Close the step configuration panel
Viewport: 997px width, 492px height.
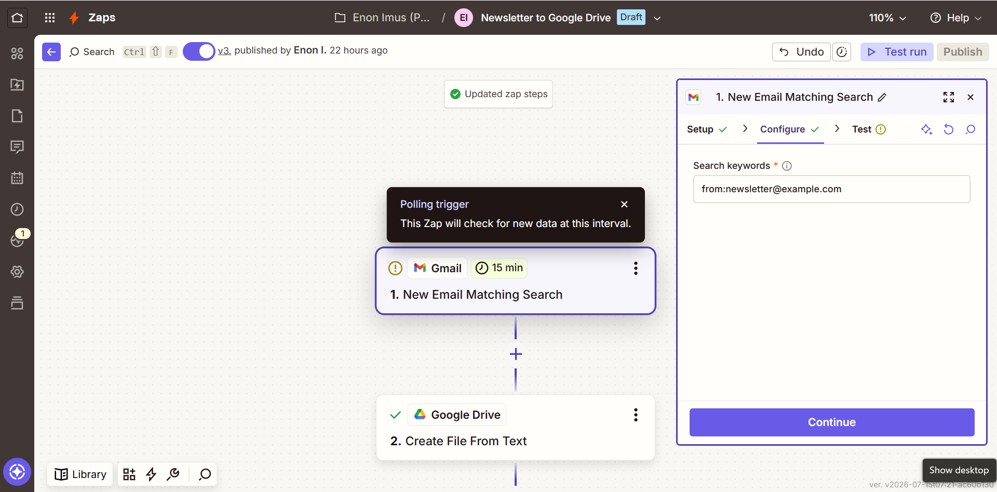pos(971,97)
